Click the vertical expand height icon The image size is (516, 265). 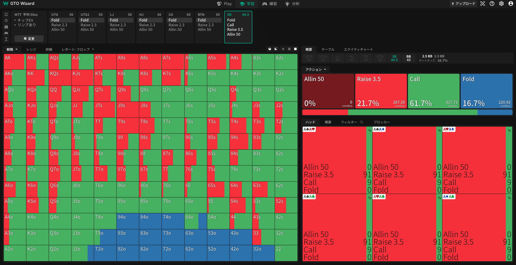pos(6,39)
